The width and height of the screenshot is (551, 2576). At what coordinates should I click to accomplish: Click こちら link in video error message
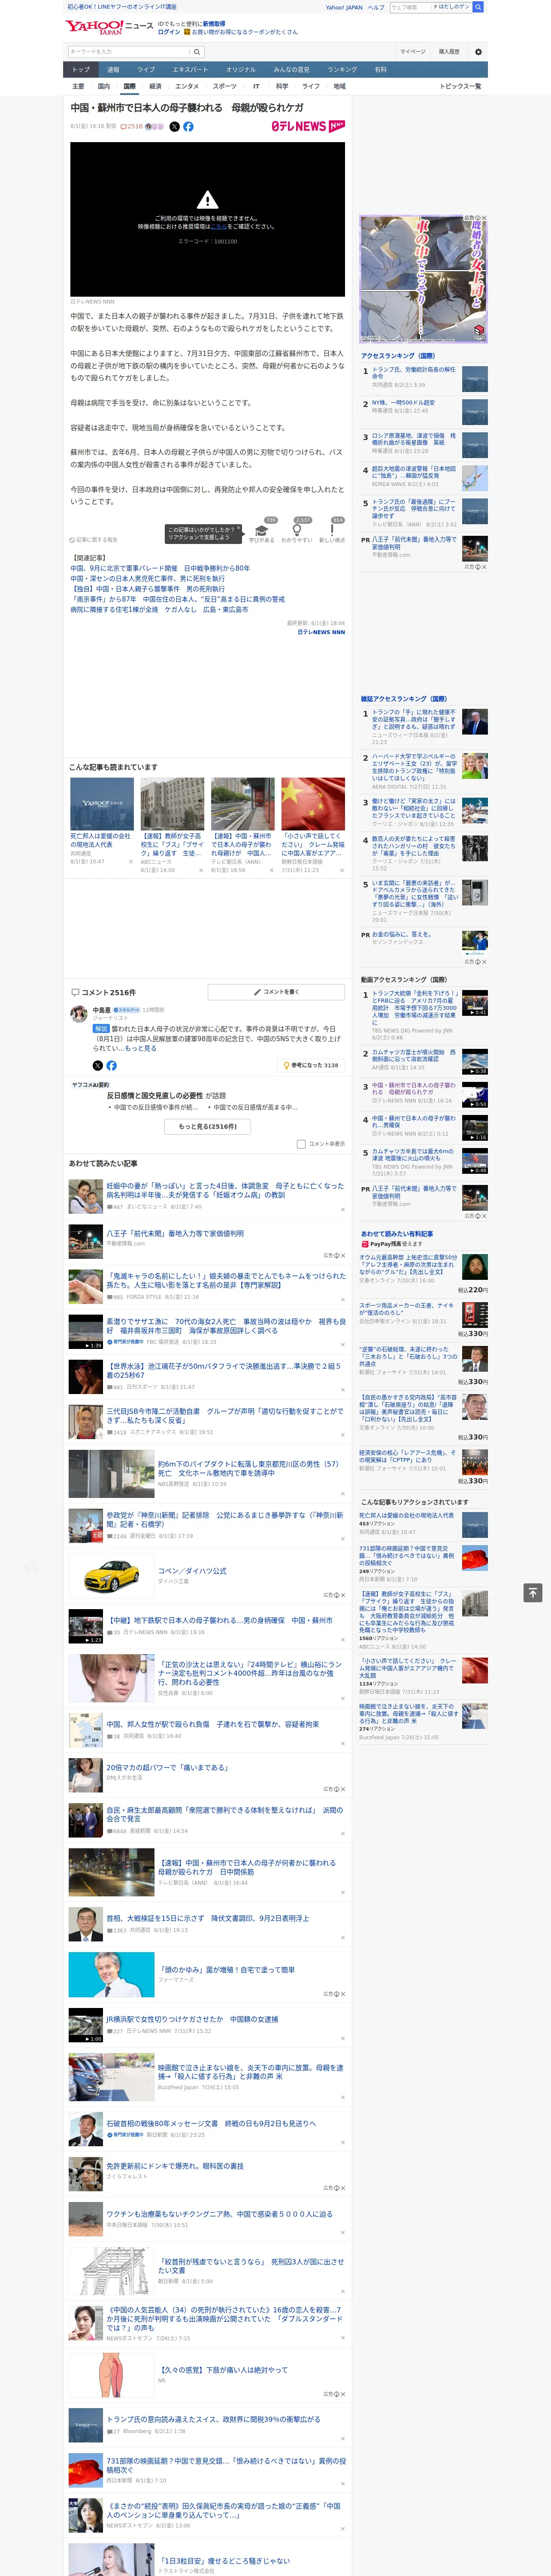[x=218, y=227]
